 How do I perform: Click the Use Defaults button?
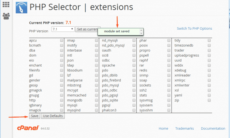53,116
